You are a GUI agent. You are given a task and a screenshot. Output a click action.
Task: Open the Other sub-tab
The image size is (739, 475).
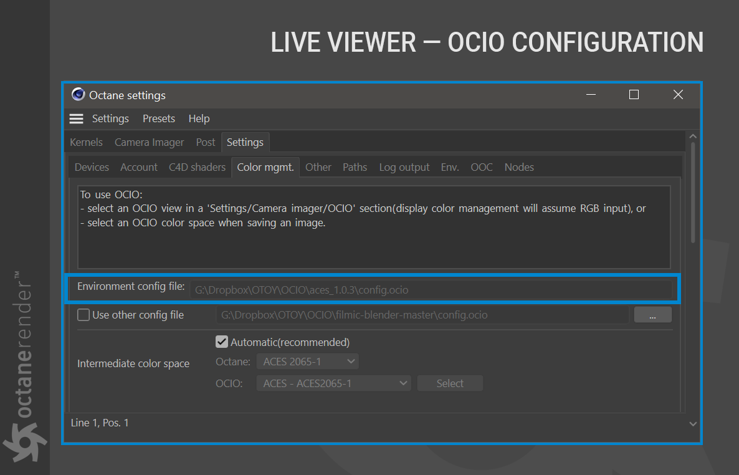(318, 168)
